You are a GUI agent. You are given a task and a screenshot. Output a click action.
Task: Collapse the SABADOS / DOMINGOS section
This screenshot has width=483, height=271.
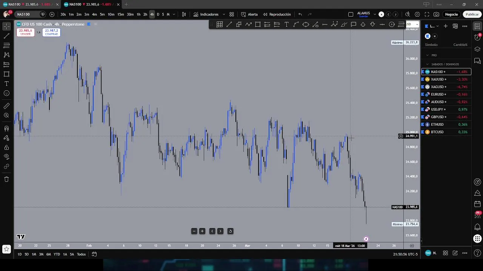pos(428,64)
